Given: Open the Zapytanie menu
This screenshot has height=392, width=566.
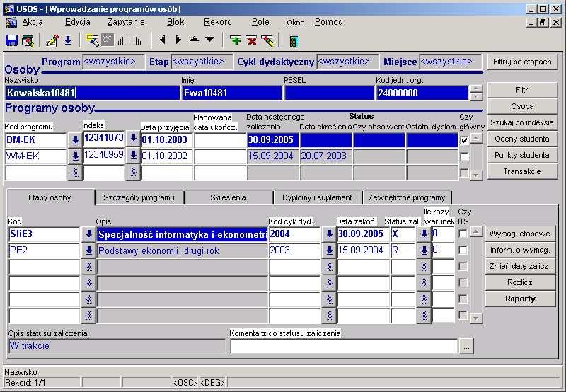Looking at the screenshot, I should point(126,22).
